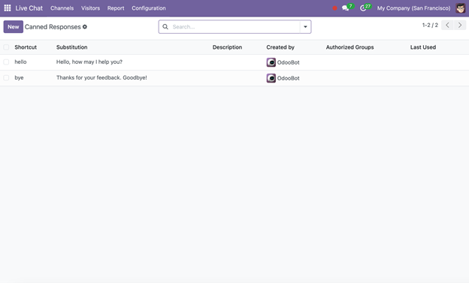Click the 1-2 / 2 pager counter
This screenshot has width=469, height=283.
click(430, 25)
